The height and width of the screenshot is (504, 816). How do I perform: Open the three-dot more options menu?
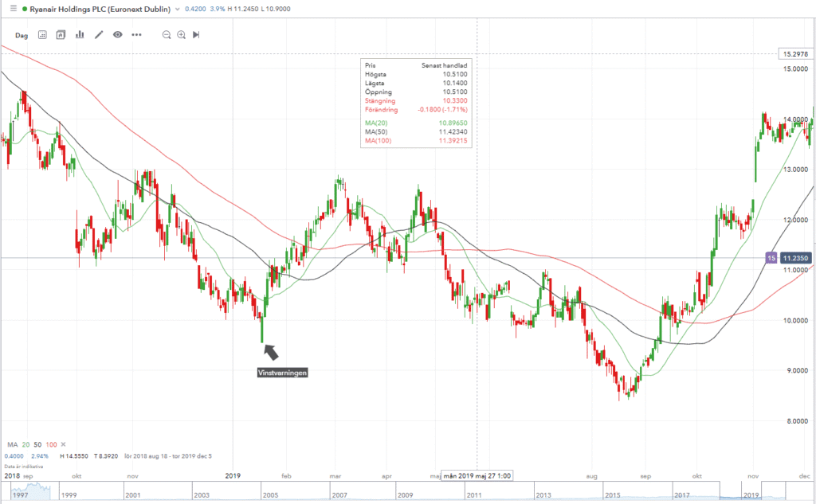[x=136, y=35]
